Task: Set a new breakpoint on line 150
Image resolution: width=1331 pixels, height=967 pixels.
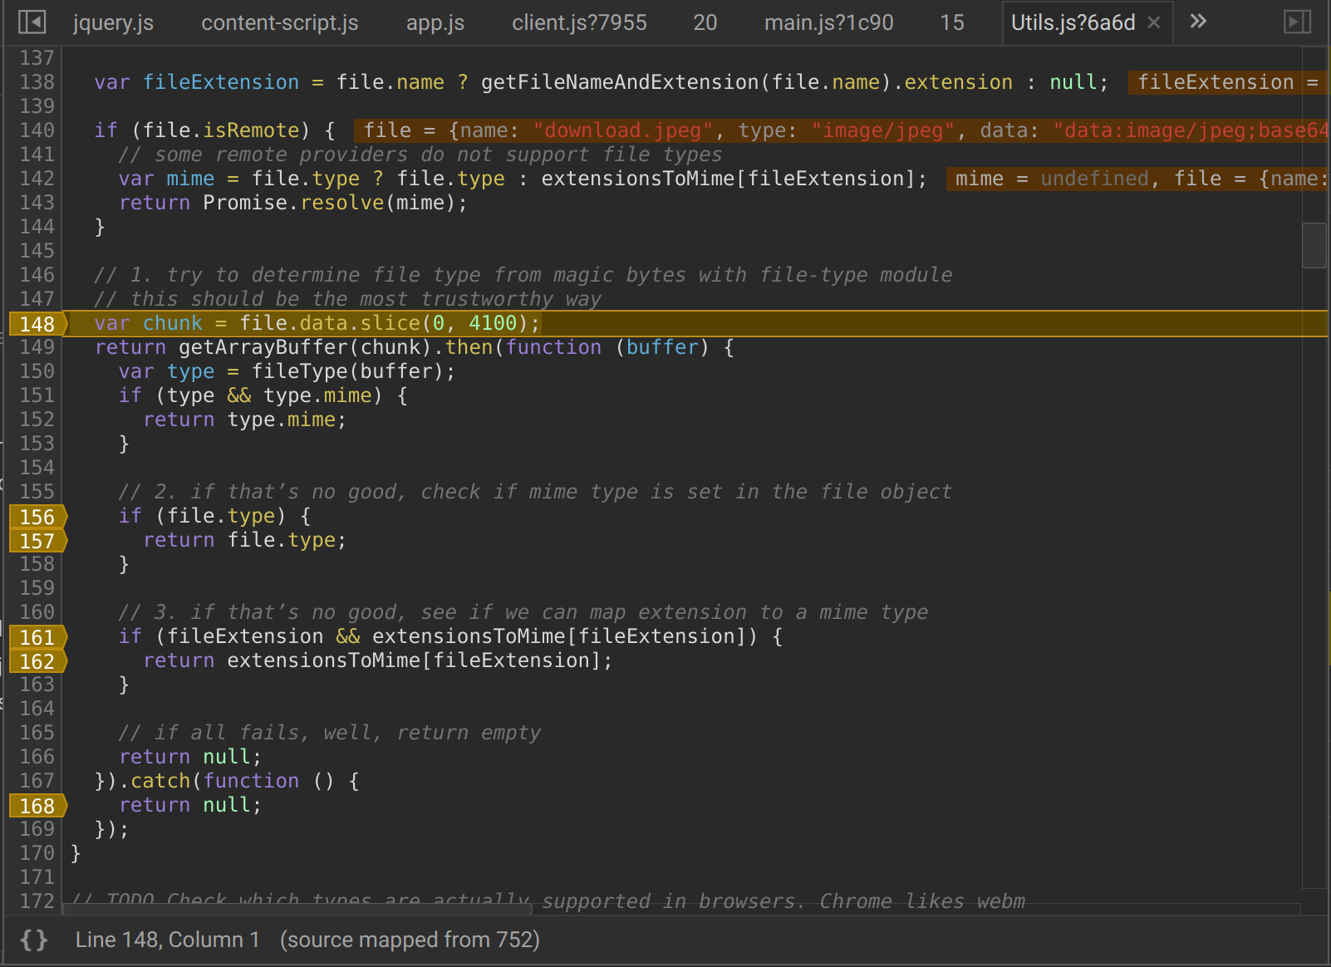Action: [x=37, y=371]
